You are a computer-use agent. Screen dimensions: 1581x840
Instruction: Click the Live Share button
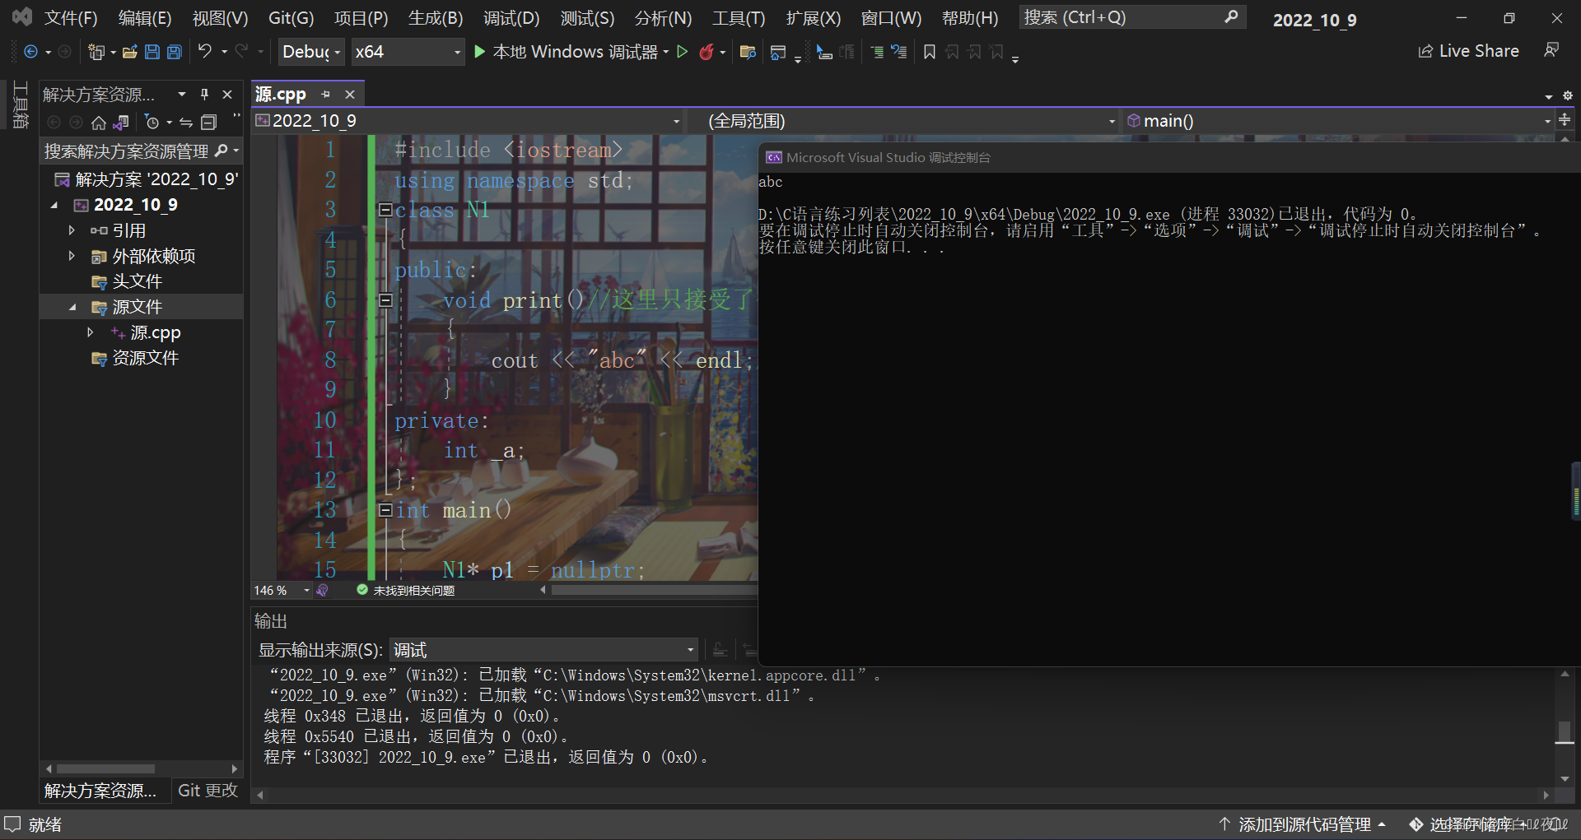[1468, 51]
